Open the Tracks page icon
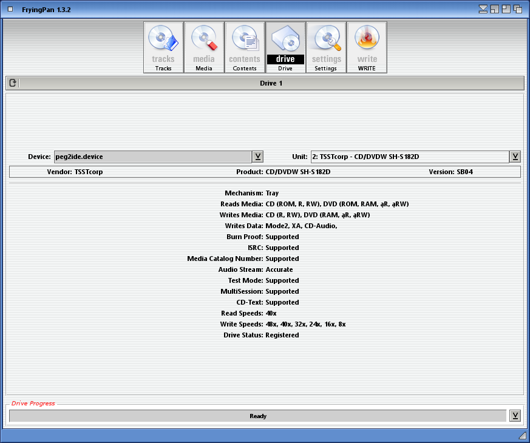 coord(163,47)
